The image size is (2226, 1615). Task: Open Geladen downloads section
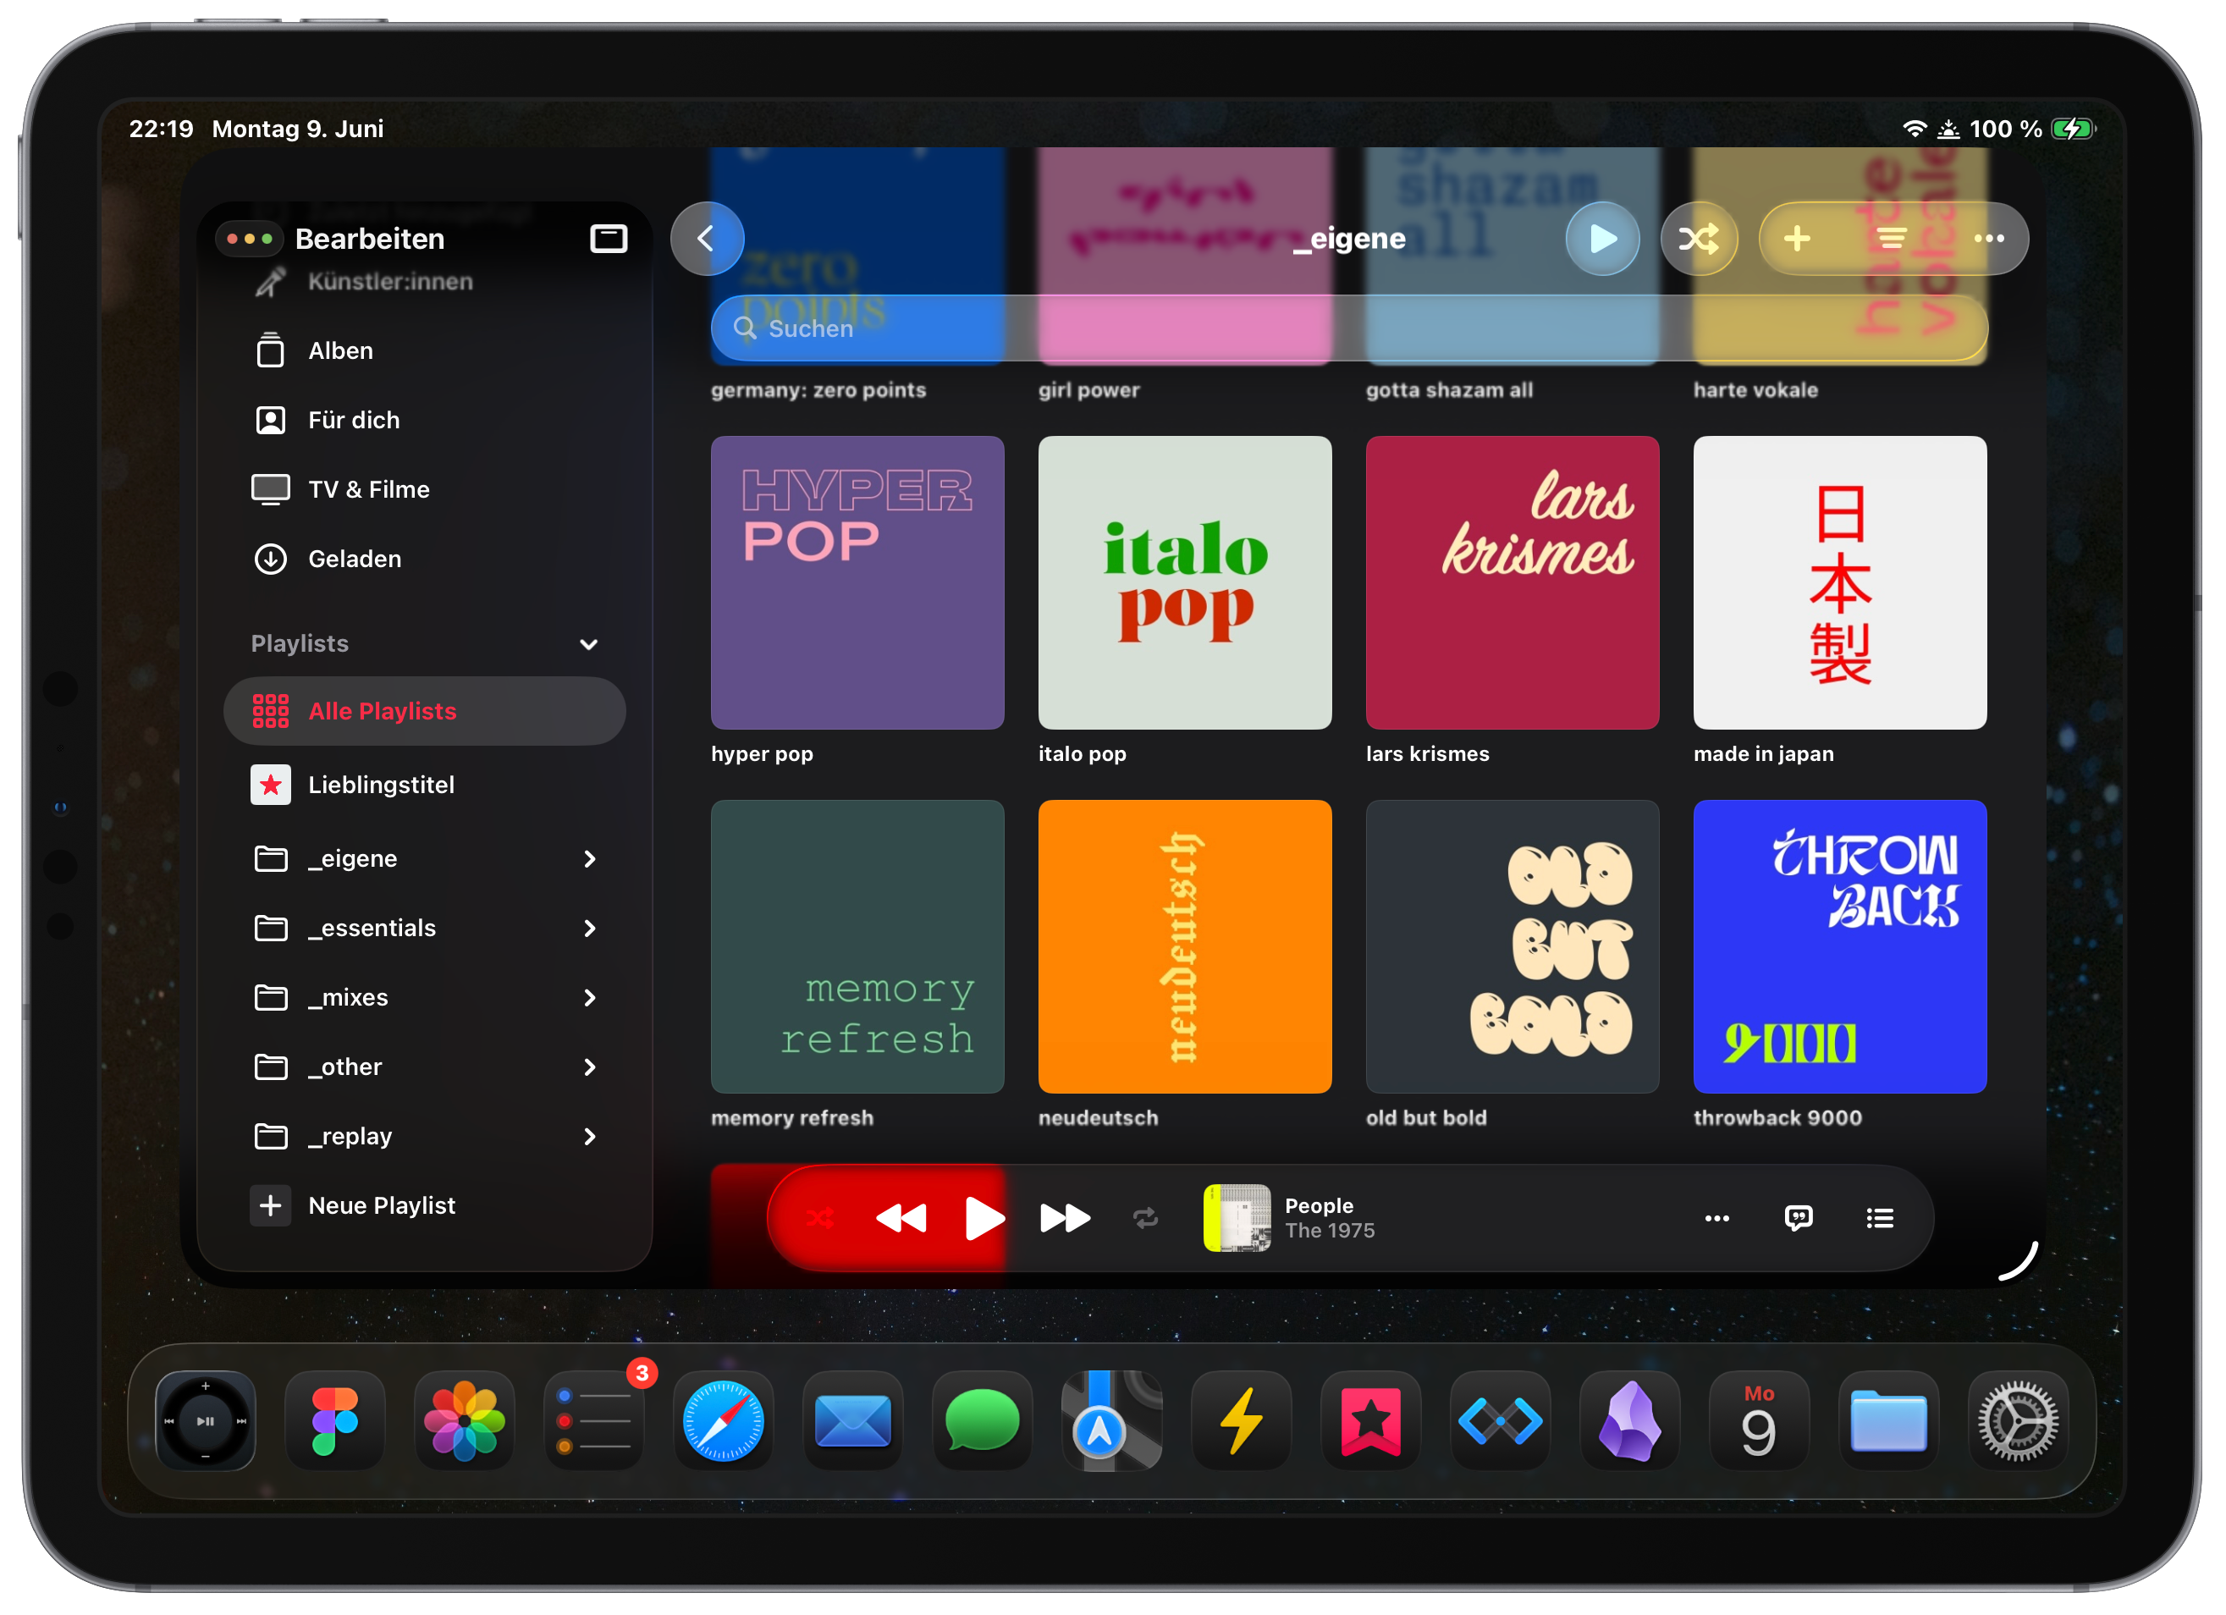424,559
